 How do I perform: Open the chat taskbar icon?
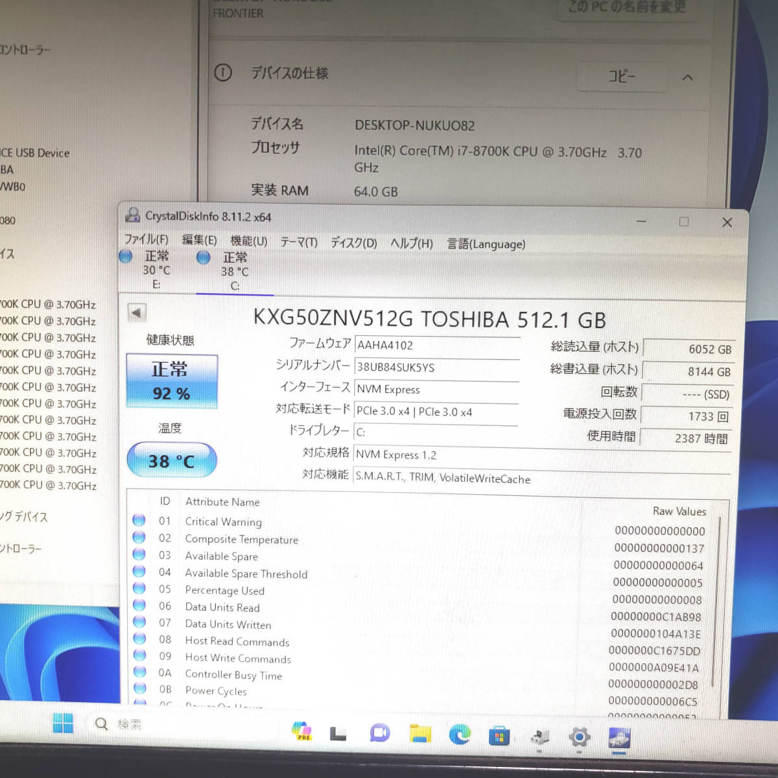tap(379, 733)
